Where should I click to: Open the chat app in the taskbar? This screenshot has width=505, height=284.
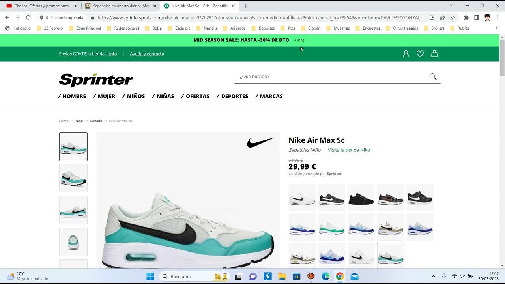point(253,277)
